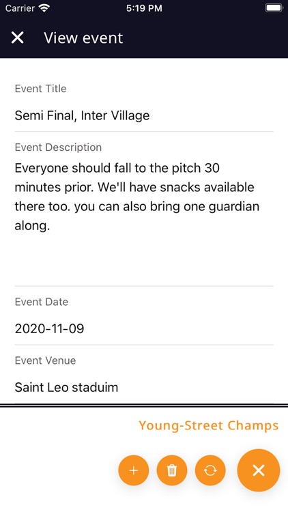This screenshot has width=288, height=512.
Task: Tap the 'Carrier' text in the status bar
Action: pyautogui.click(x=20, y=8)
